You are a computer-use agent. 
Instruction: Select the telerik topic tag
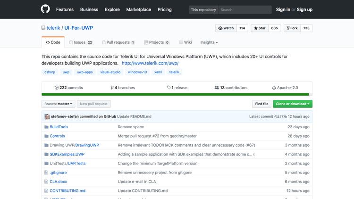coord(174,72)
